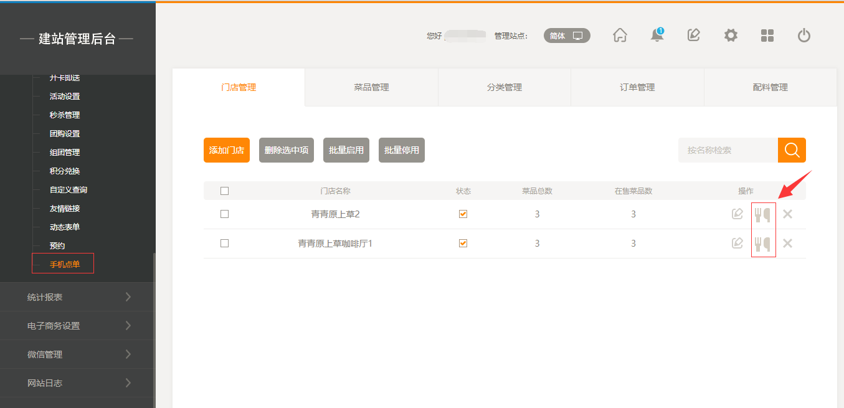Expand the 电子商务设置 sidebar section
This screenshot has width=844, height=408.
(x=77, y=326)
